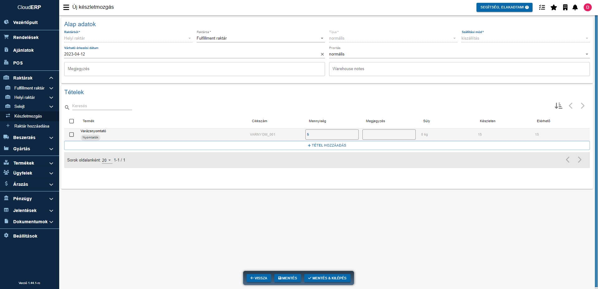
Task: Open the user avatar menu
Action: (587, 7)
